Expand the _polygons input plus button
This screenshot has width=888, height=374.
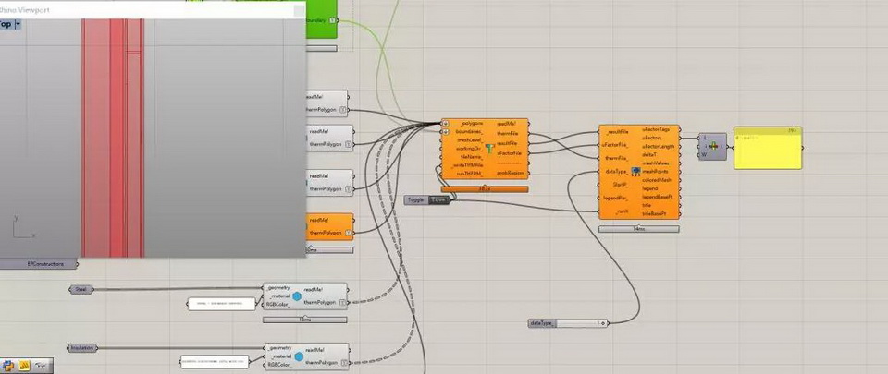(x=446, y=123)
